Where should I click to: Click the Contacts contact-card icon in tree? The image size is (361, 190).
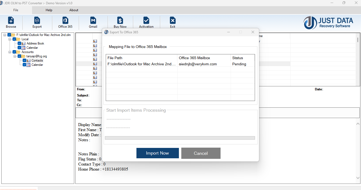[x=28, y=60]
